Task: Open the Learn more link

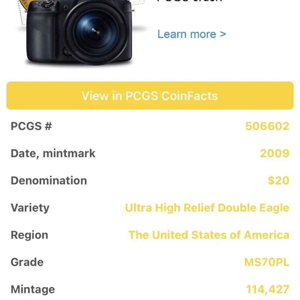Action: [x=191, y=35]
